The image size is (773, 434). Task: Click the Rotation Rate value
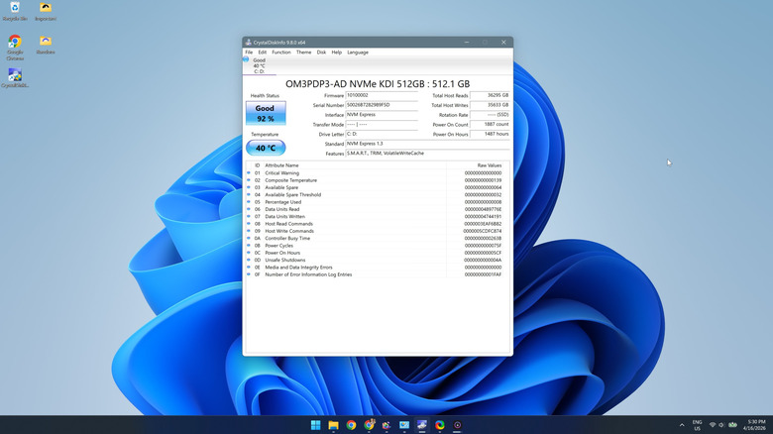coord(490,114)
